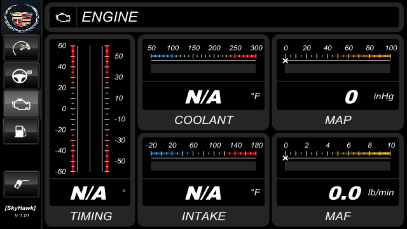
Task: Click the Cadillac crest logo
Action: [x=22, y=17]
